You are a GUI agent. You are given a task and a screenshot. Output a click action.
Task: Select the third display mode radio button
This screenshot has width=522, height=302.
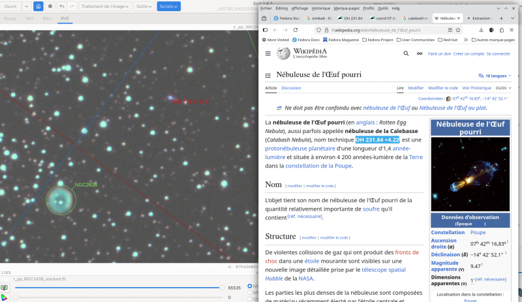(249, 299)
